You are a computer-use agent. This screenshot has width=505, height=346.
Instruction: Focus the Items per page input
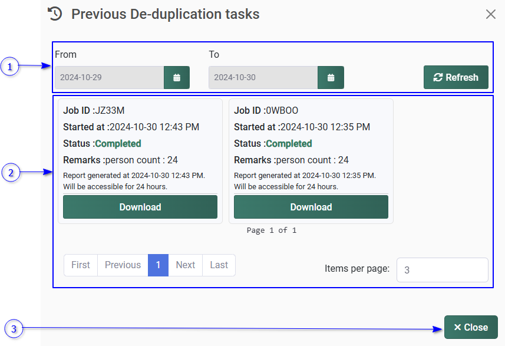[442, 270]
